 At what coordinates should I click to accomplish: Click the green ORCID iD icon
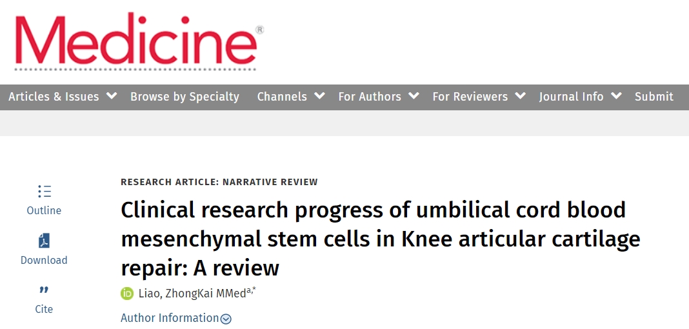click(x=127, y=294)
